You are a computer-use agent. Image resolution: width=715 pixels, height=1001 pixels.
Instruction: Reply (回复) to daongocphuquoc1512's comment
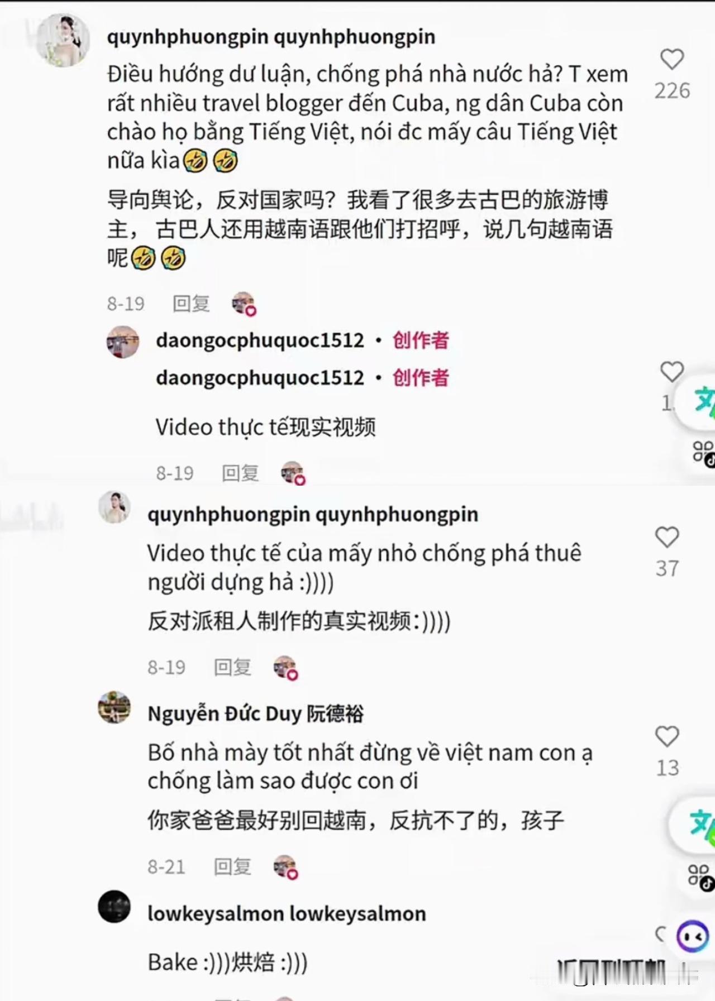240,473
